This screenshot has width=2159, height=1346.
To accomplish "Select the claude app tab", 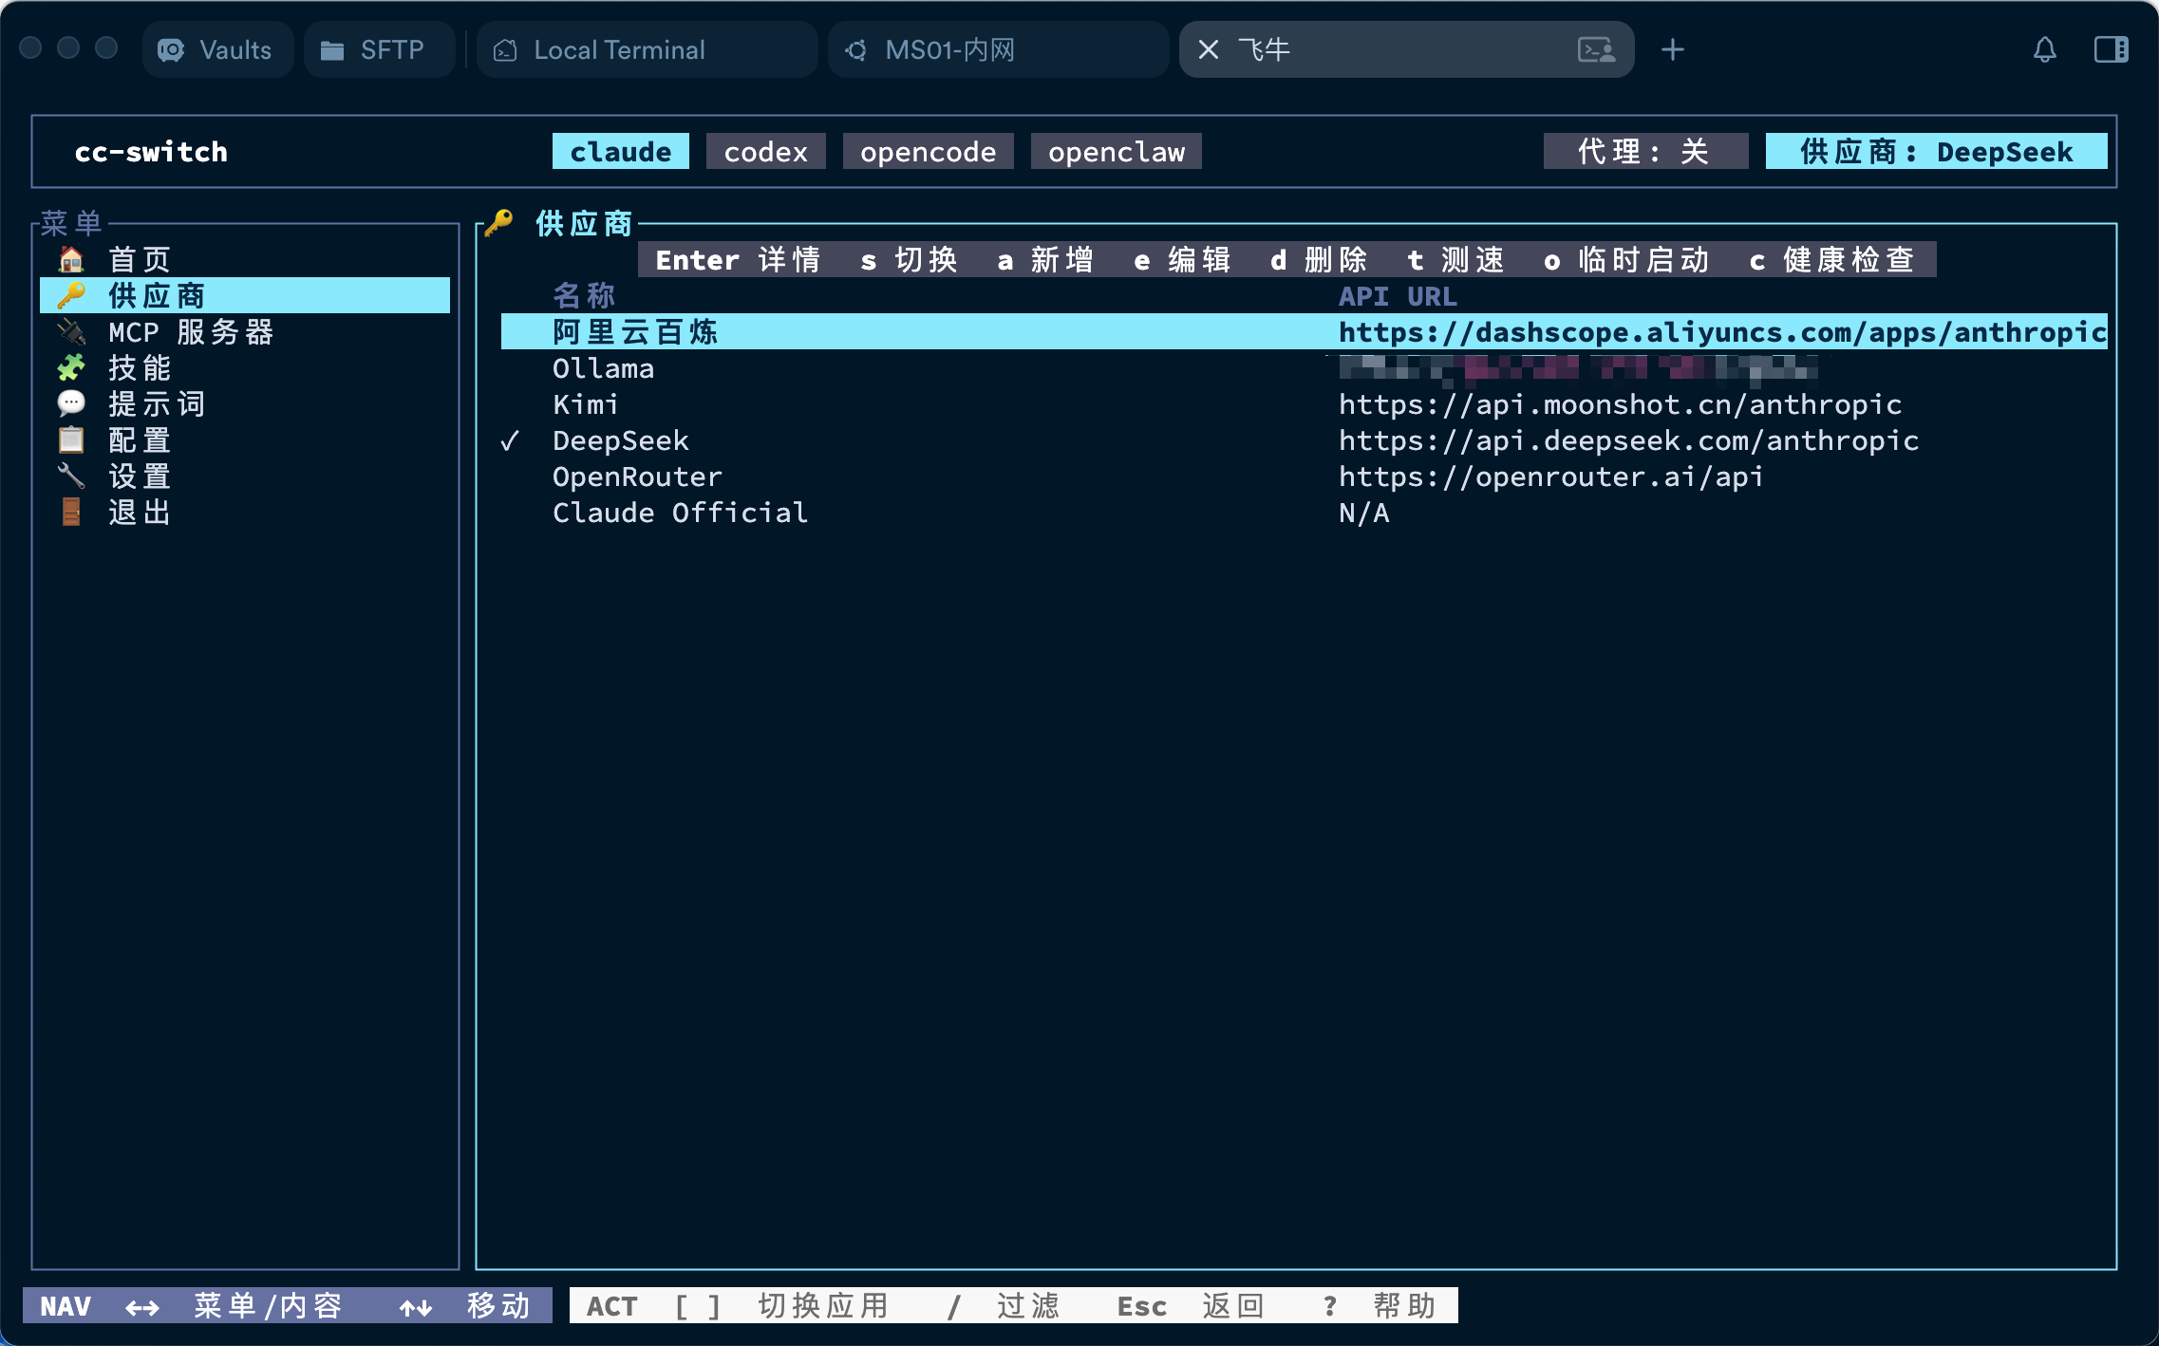I will pyautogui.click(x=621, y=152).
